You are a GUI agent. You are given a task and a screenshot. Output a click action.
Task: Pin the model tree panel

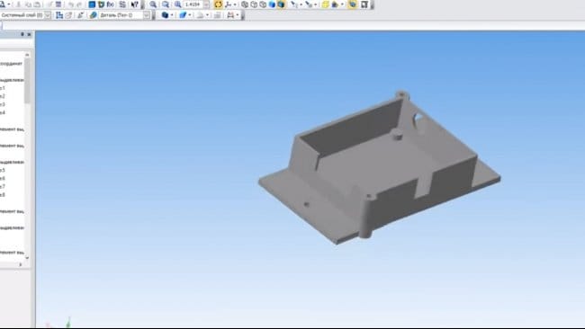click(x=22, y=34)
